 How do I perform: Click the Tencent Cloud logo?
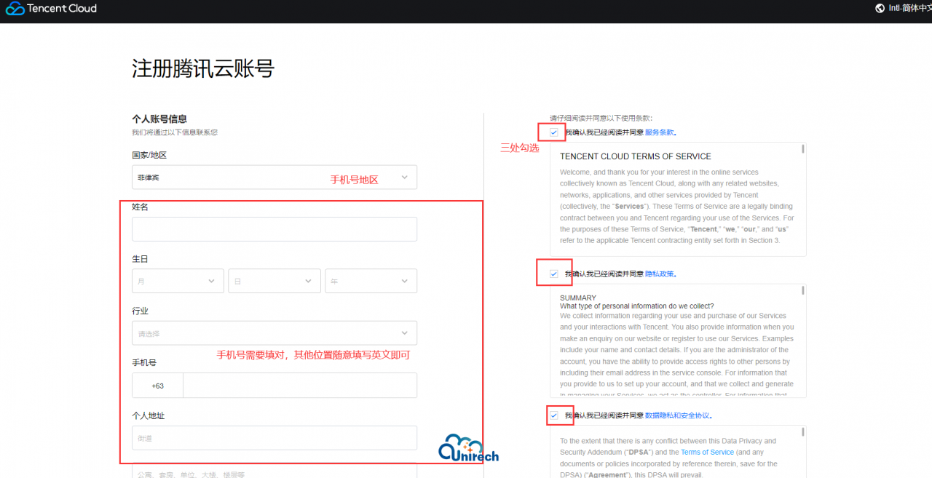(x=50, y=9)
